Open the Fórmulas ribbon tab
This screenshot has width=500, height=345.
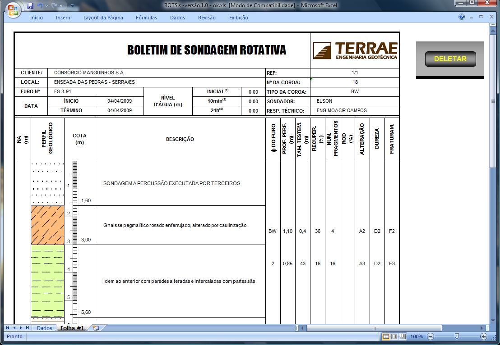click(x=146, y=18)
